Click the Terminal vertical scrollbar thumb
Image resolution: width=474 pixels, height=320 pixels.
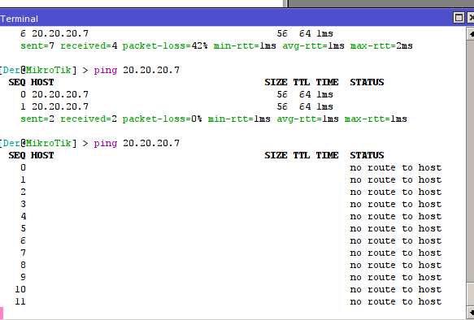click(x=471, y=294)
